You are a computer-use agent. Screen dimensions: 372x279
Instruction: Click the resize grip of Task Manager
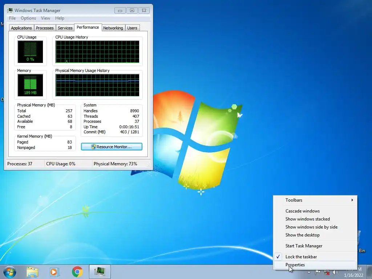coord(149,166)
